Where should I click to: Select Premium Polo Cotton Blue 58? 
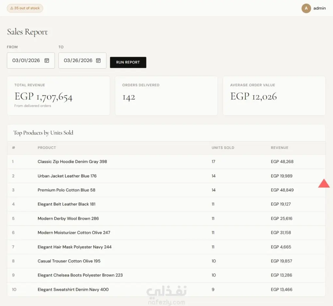[66, 190]
